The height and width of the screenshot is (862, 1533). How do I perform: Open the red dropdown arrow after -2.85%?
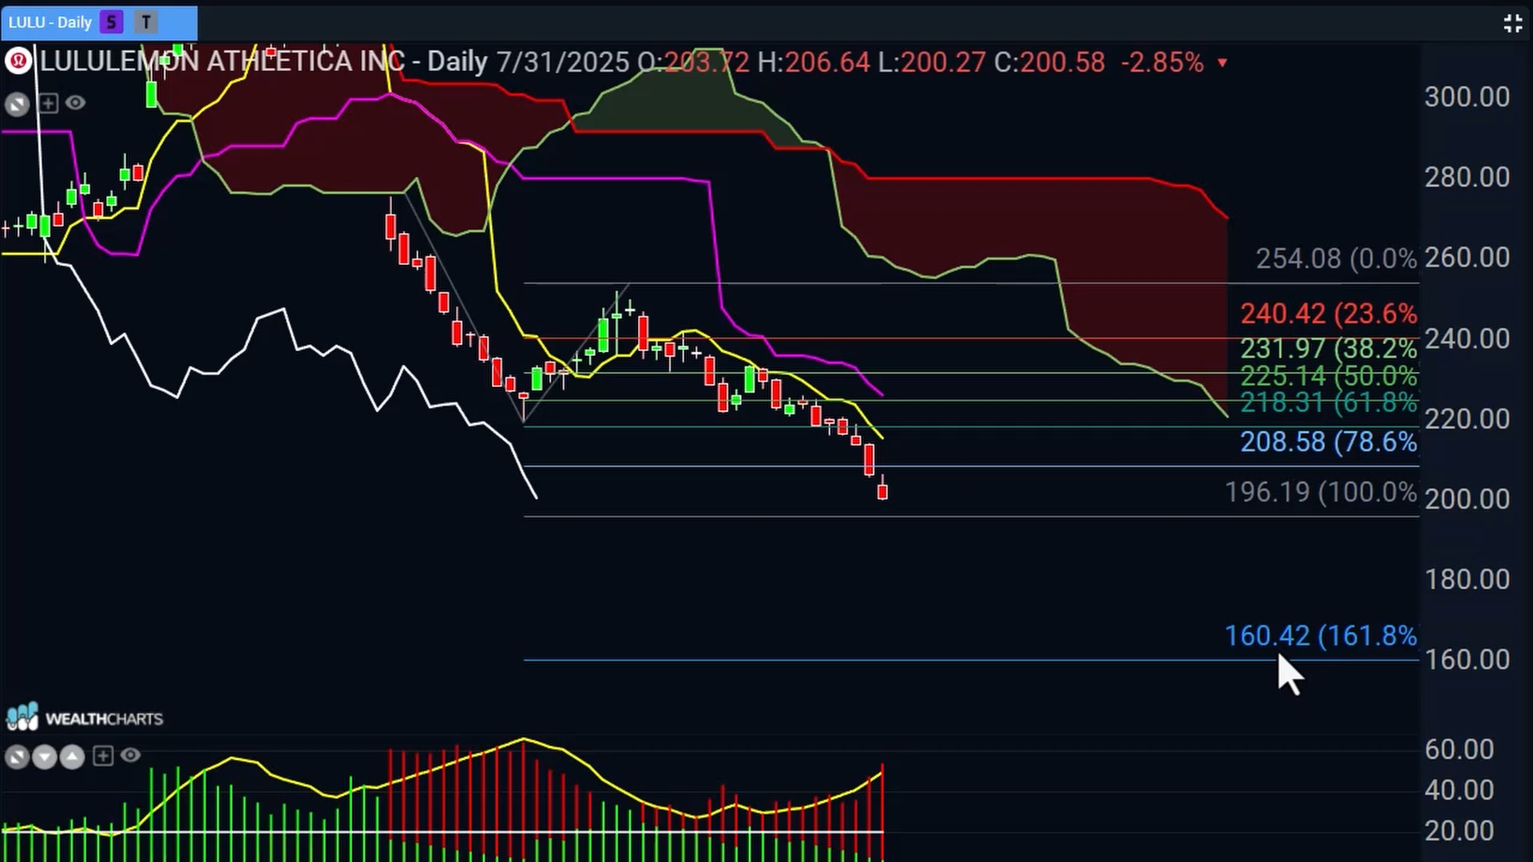(x=1222, y=62)
